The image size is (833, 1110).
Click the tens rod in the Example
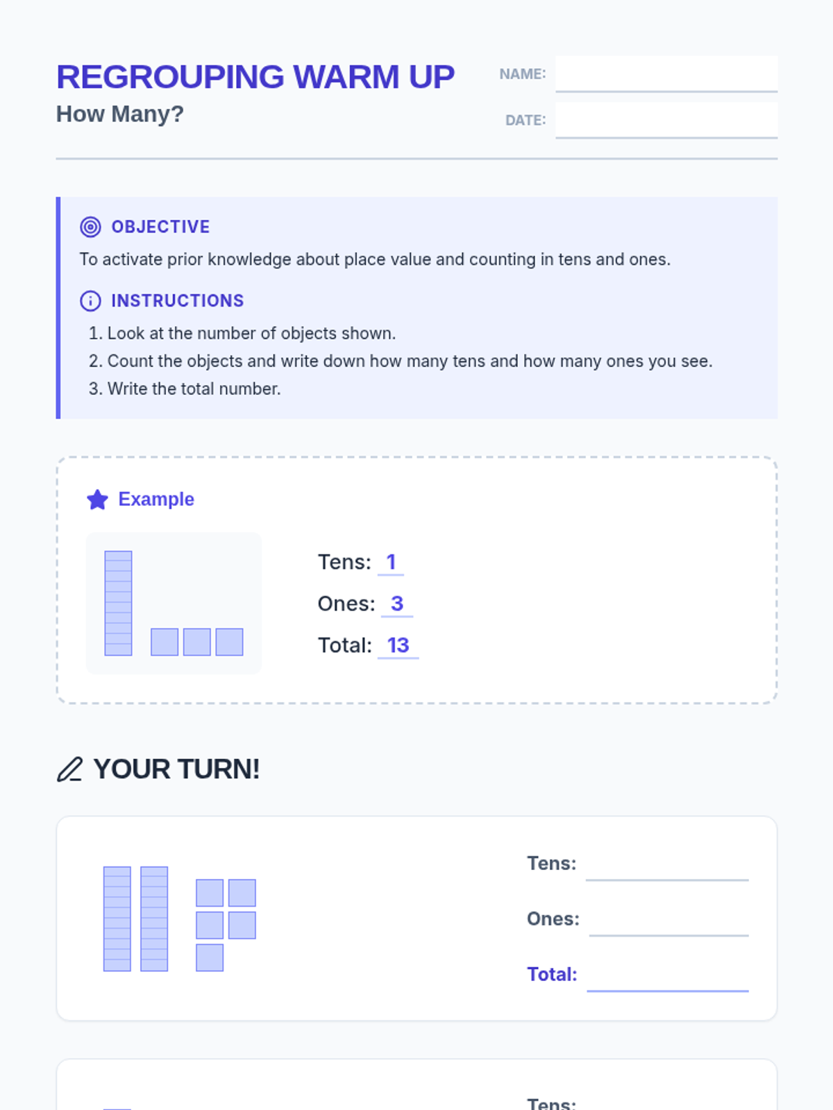(x=118, y=603)
